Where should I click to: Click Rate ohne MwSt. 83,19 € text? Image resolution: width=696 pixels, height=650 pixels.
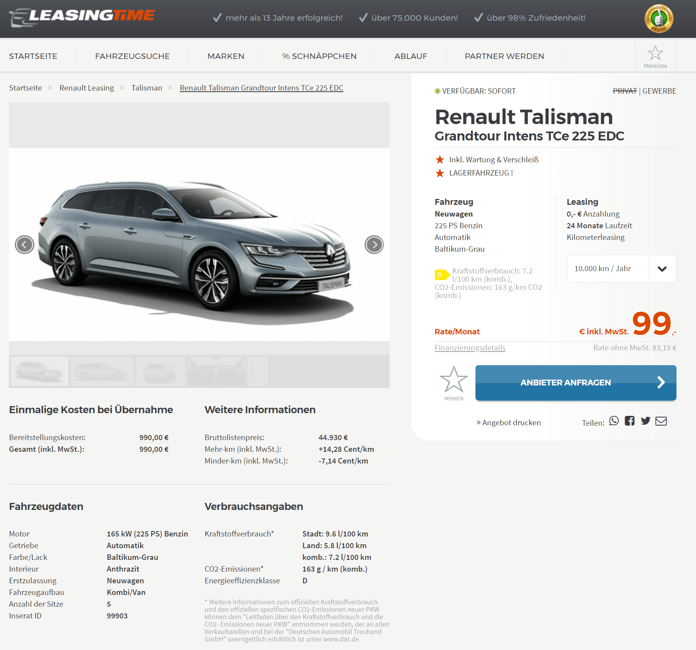point(635,348)
